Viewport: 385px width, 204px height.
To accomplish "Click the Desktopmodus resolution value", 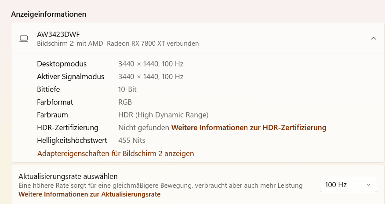I will (x=151, y=64).
